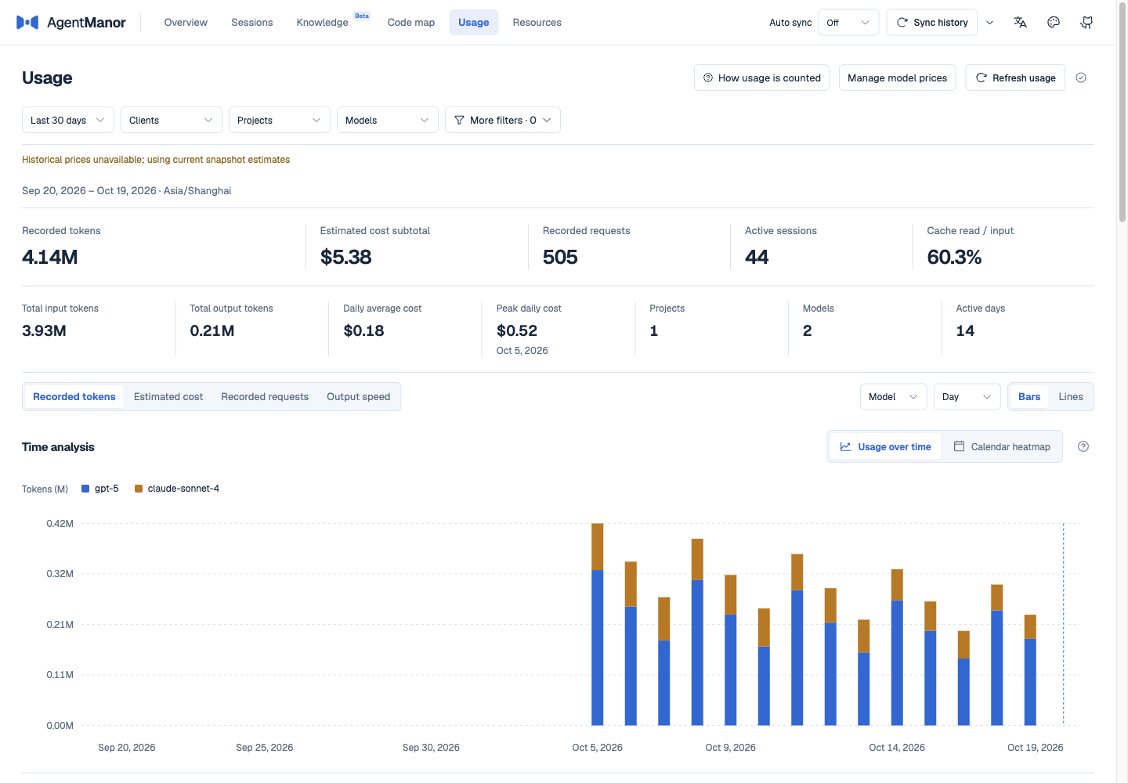The image size is (1128, 783).
Task: Open the language translation icon
Action: point(1020,23)
